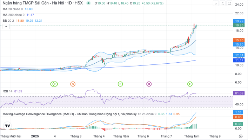Click the bold 2025 time axis label
The width and height of the screenshot is (248, 140).
coord(35,136)
